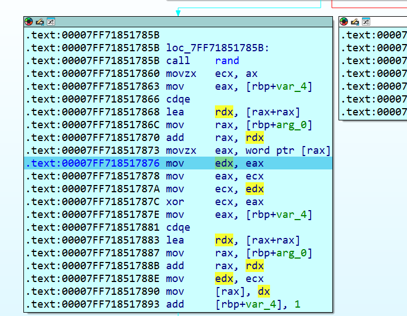Click the address .text:00007FF718517860
Viewport: 407px width, 316px height.
(x=92, y=73)
